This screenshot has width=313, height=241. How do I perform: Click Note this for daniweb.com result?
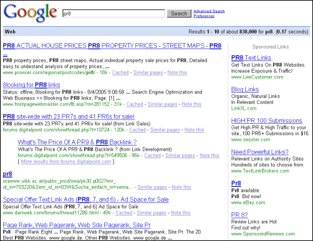[181, 213]
